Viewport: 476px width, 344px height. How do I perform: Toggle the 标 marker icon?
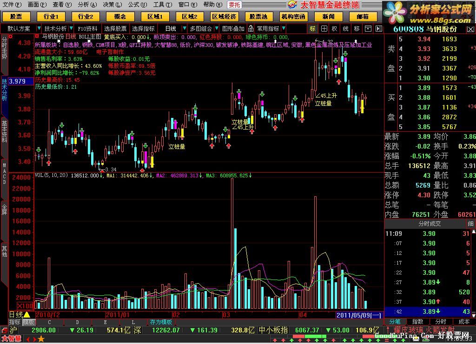click(312, 29)
